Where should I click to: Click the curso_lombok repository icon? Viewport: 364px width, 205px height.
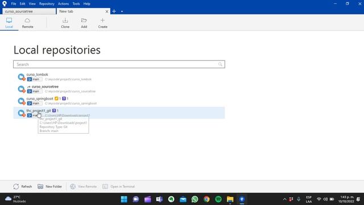22,77
